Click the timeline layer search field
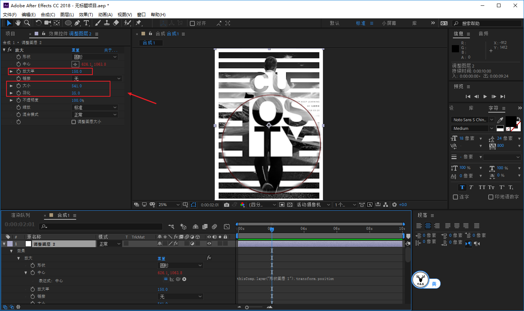The width and height of the screenshot is (524, 311). pyautogui.click(x=101, y=227)
